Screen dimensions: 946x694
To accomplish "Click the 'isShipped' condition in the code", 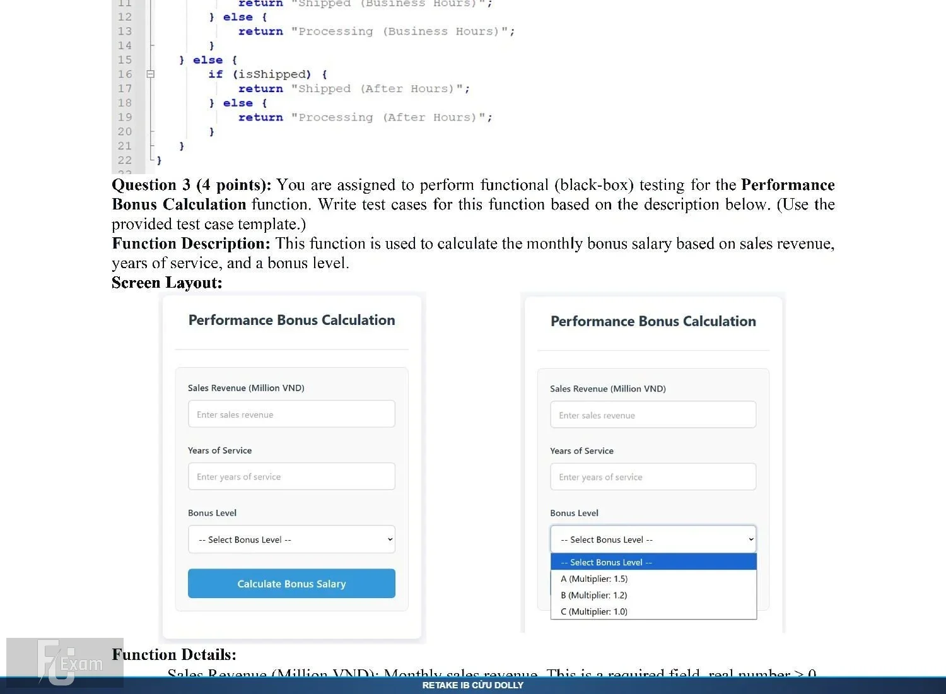I will (x=272, y=74).
